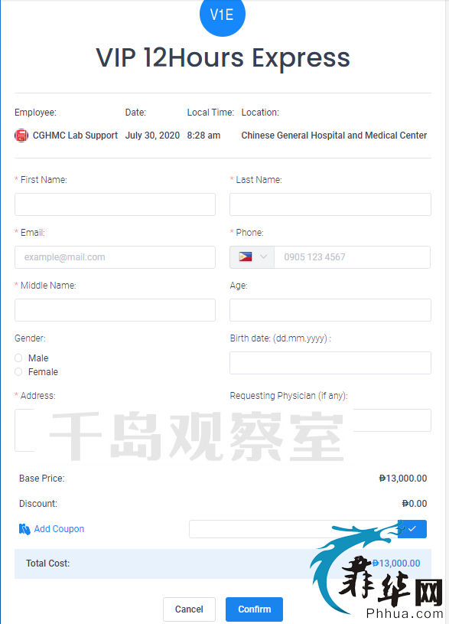Select the Male gender option

[x=18, y=358]
